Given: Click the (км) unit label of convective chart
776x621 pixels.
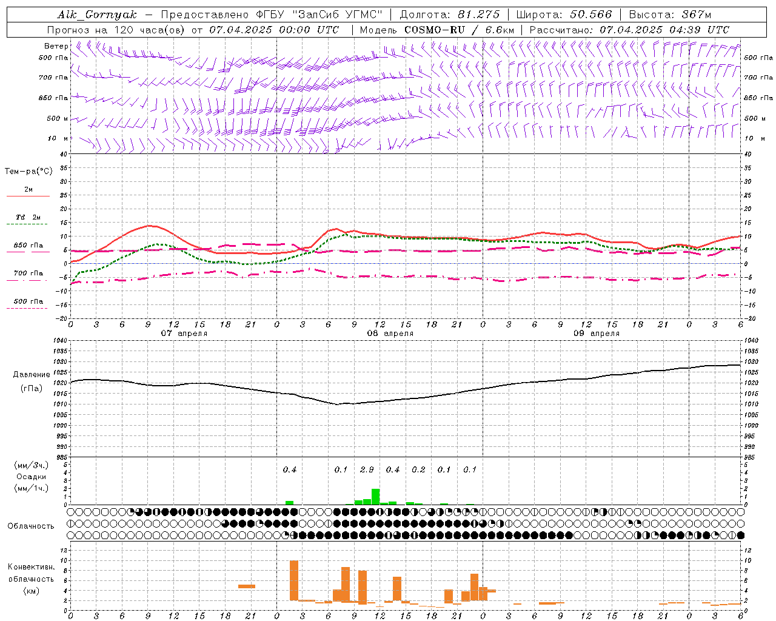Looking at the screenshot, I should point(32,591).
